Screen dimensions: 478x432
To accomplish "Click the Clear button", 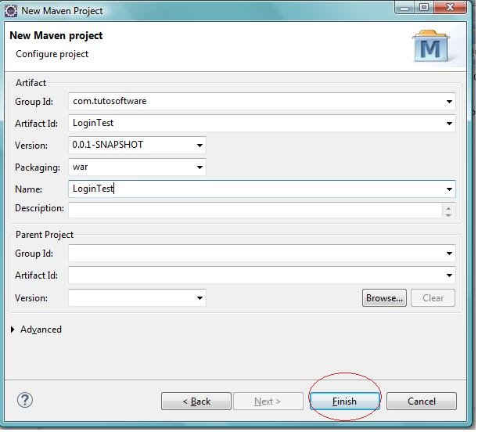I will tap(433, 298).
